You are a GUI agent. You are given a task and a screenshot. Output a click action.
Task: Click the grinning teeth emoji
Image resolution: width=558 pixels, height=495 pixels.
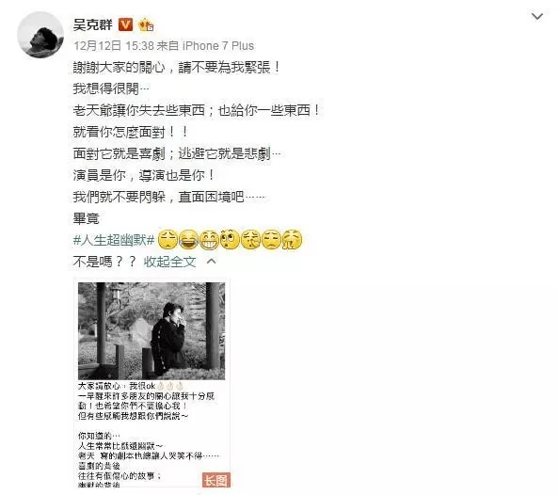coord(209,239)
